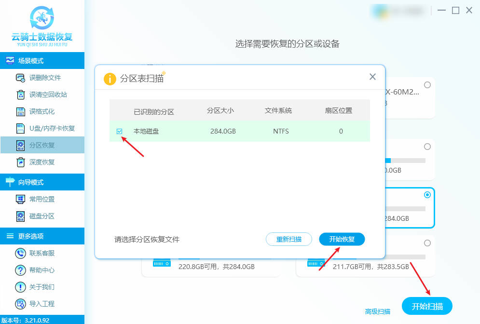Select the radio button on the X-60M2 drive
The width and height of the screenshot is (480, 324).
pyautogui.click(x=427, y=84)
